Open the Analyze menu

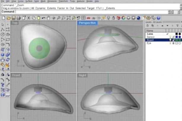[x=80, y=1]
